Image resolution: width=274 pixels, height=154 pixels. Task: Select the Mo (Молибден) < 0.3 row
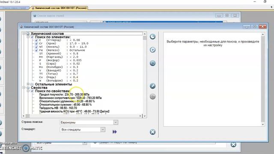tap(59, 67)
